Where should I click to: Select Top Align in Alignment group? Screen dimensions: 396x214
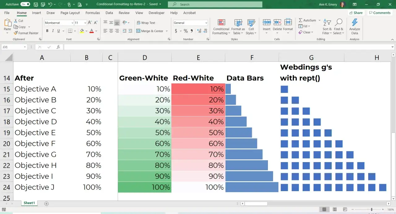pyautogui.click(x=105, y=23)
